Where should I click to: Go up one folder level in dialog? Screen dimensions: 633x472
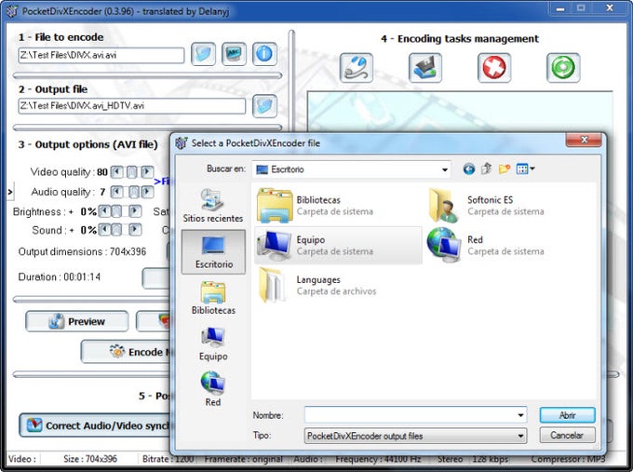pyautogui.click(x=487, y=169)
